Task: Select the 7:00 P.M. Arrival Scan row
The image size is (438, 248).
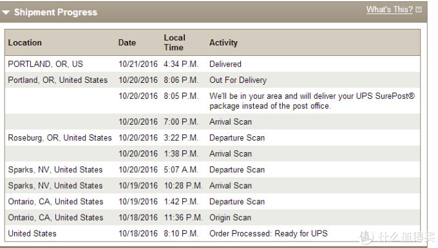Action: click(x=213, y=122)
